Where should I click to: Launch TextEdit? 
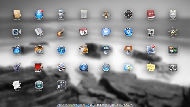coord(17,85)
